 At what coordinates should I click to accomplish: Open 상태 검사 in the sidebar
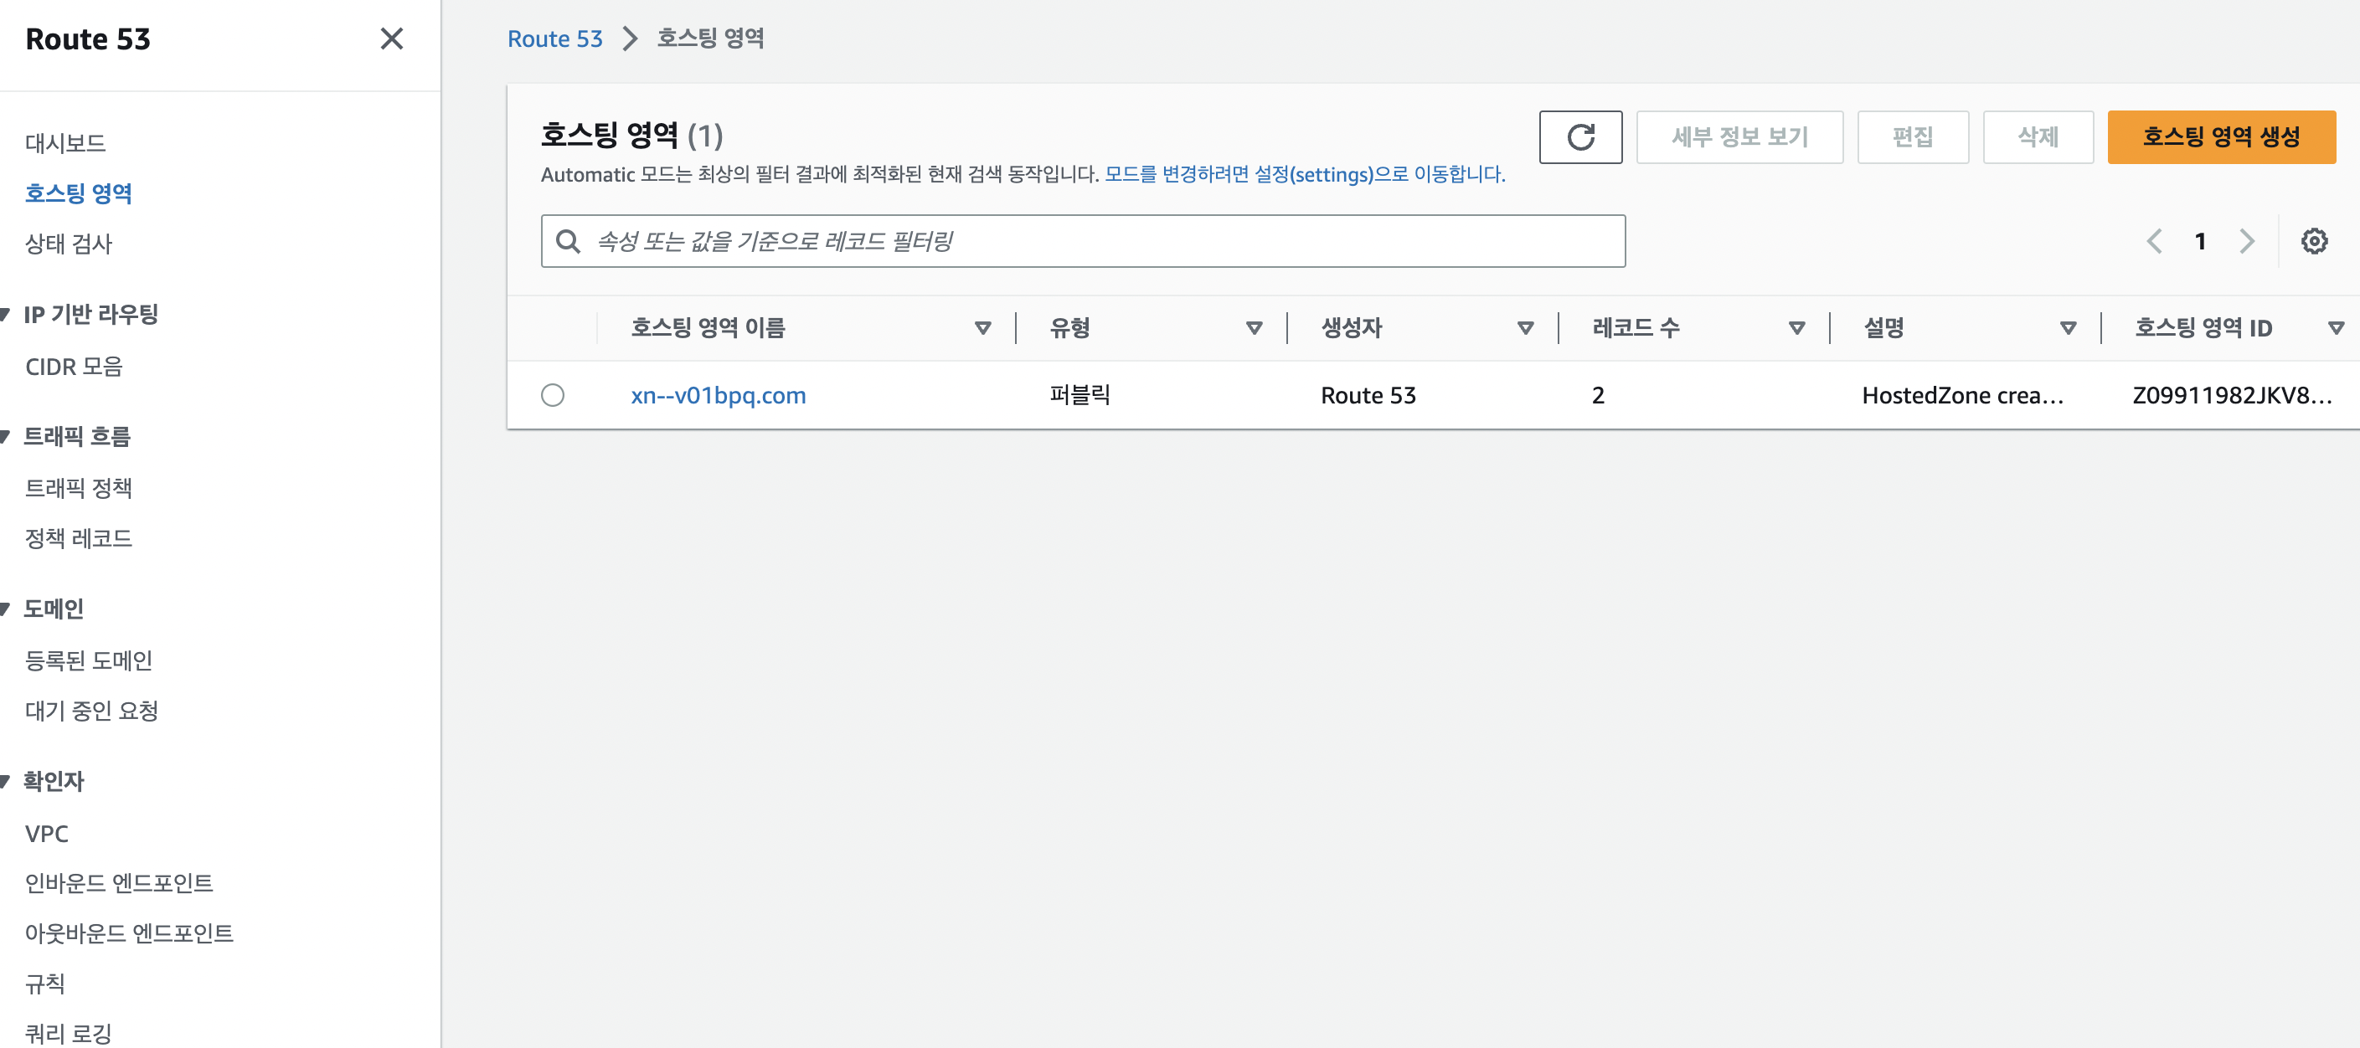[69, 244]
